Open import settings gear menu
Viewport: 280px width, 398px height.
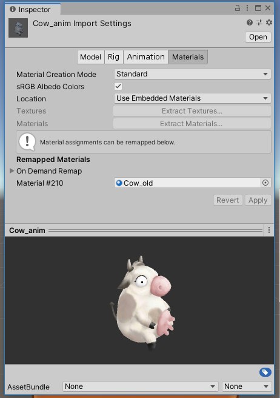point(269,22)
